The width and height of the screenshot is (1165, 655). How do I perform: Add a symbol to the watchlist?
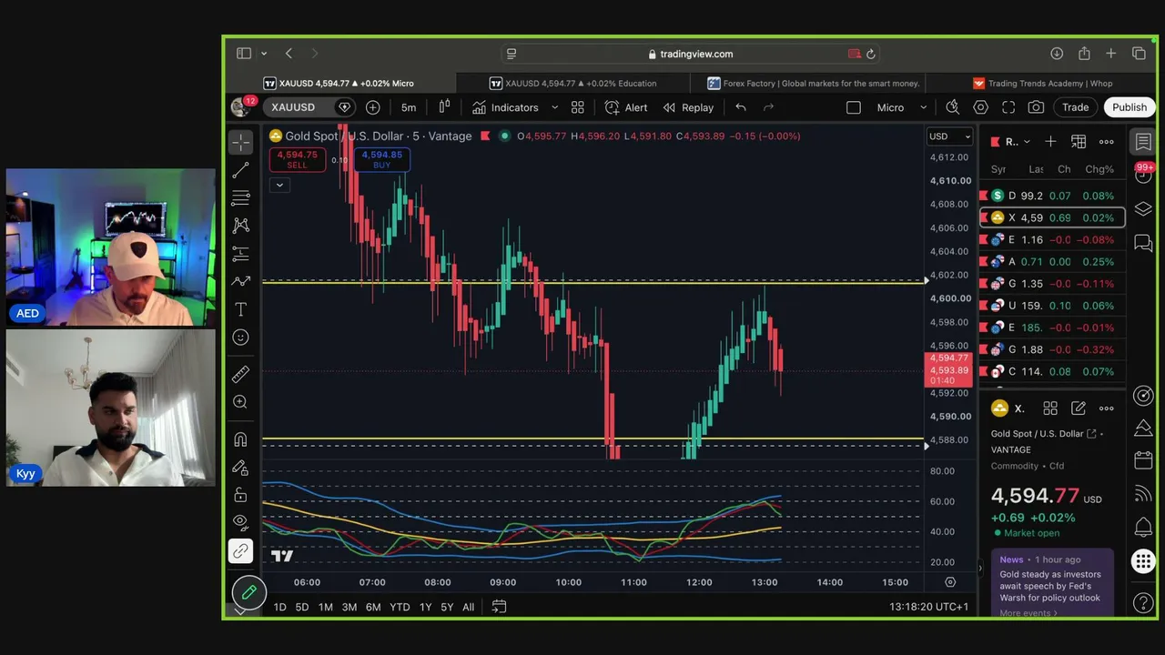tap(1050, 142)
